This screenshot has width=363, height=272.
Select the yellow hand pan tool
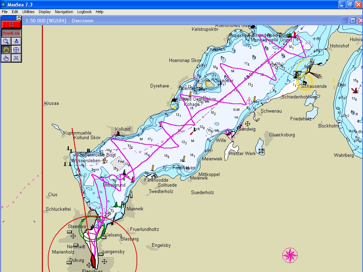tap(6, 50)
